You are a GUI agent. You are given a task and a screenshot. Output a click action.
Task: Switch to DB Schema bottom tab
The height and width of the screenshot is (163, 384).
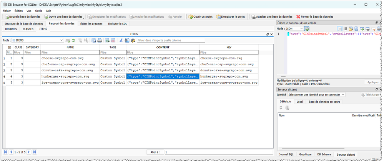(x=324, y=155)
